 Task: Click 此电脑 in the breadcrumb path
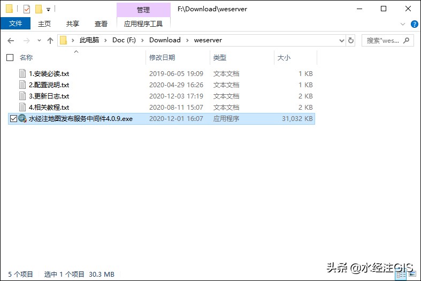[x=89, y=40]
